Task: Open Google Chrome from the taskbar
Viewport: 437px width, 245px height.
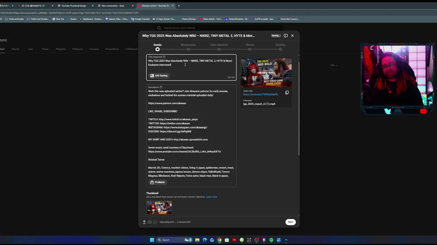Action: coord(220,240)
